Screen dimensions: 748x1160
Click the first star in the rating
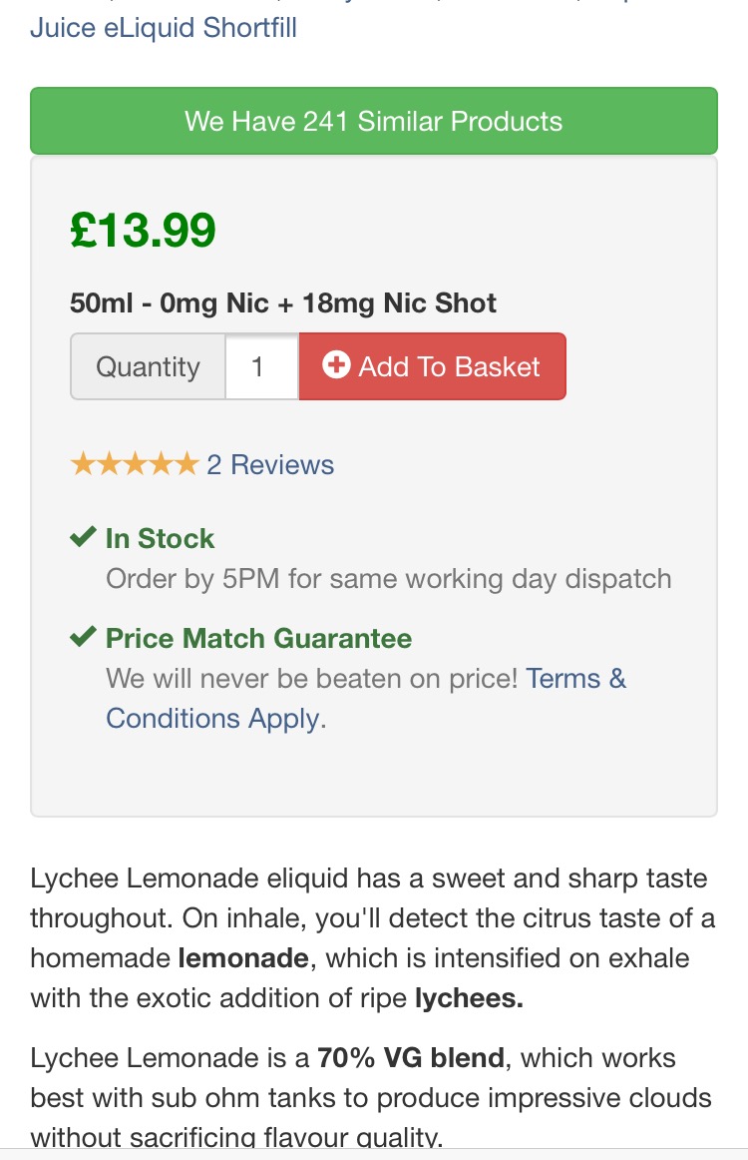coord(83,464)
